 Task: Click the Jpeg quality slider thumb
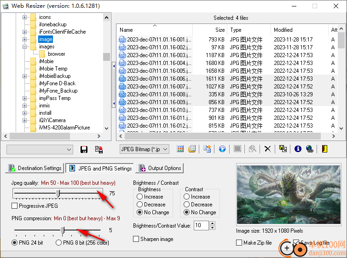pos(58,193)
